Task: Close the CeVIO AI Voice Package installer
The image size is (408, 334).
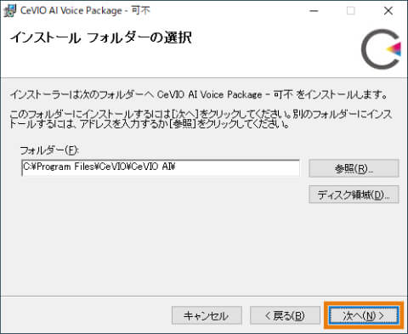Action: pos(388,11)
